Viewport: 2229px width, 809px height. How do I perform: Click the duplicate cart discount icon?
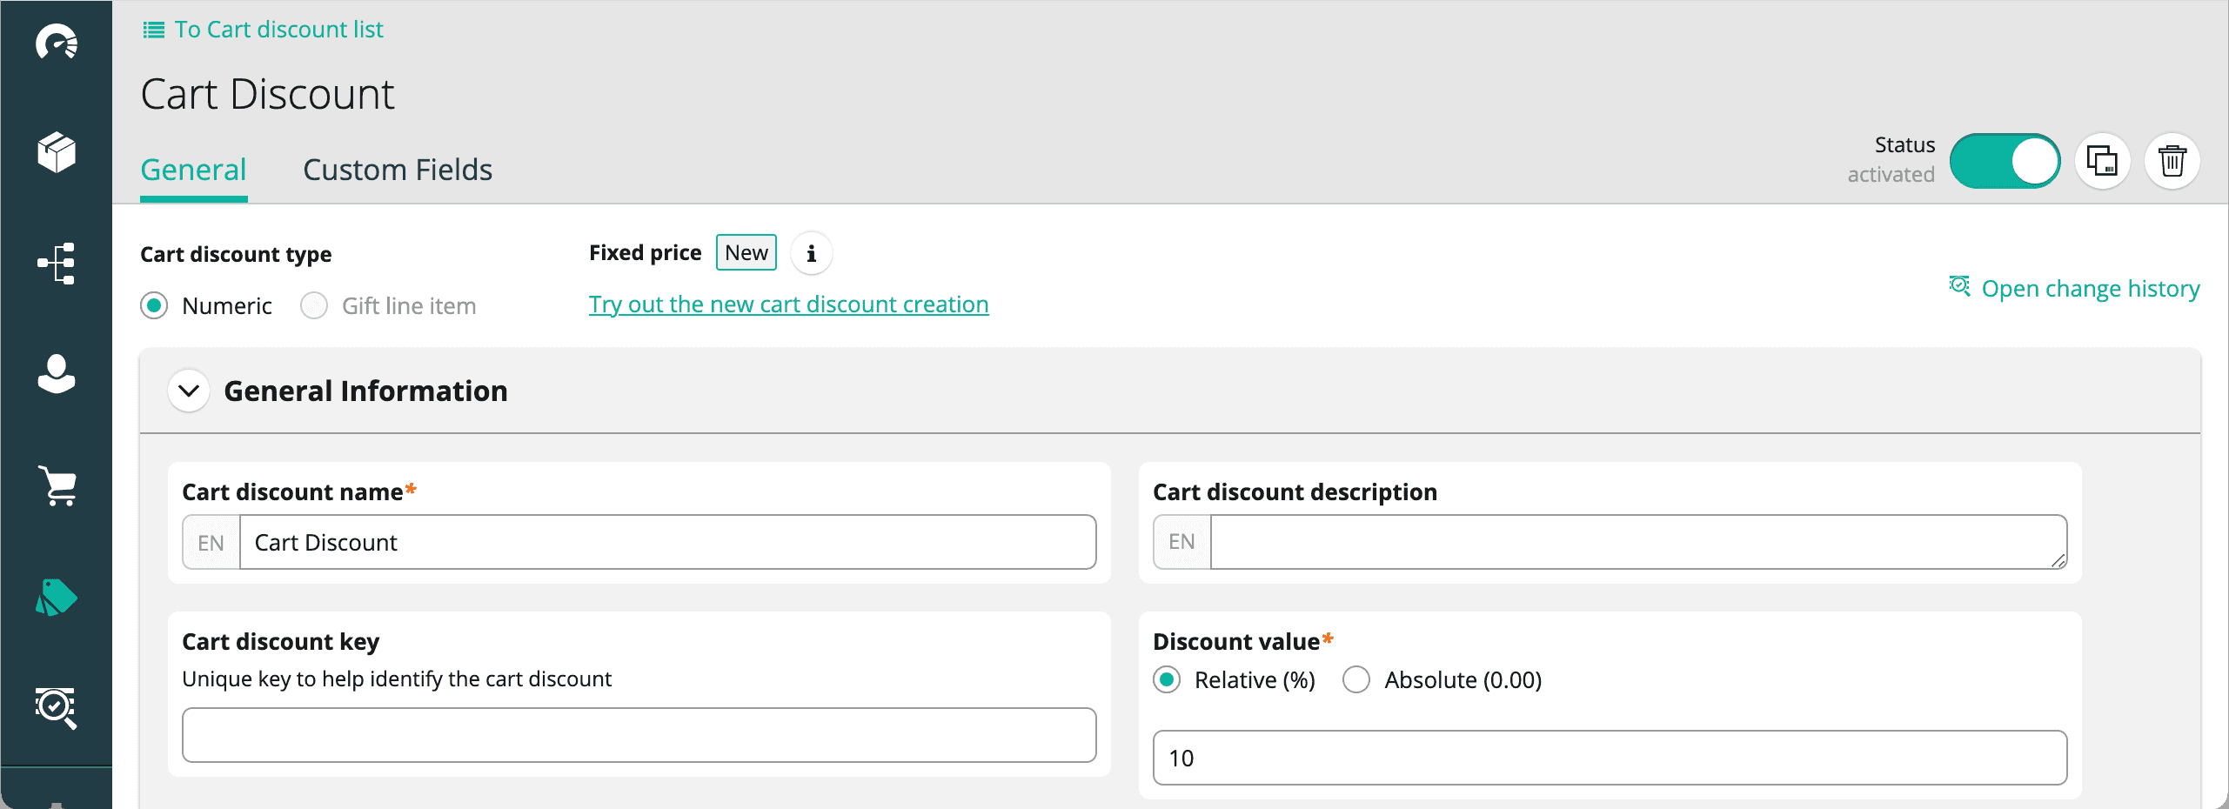pos(2102,162)
